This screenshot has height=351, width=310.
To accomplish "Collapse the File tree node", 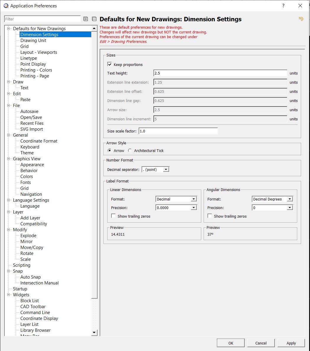I will (9, 105).
